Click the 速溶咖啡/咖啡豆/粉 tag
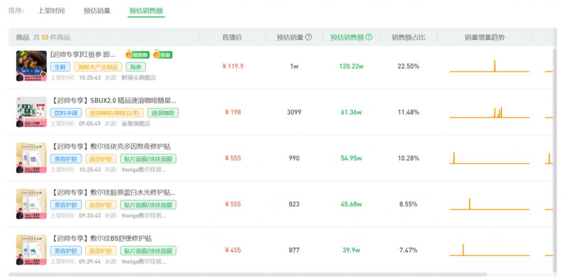Image resolution: width=563 pixels, height=279 pixels. pyautogui.click(x=114, y=113)
